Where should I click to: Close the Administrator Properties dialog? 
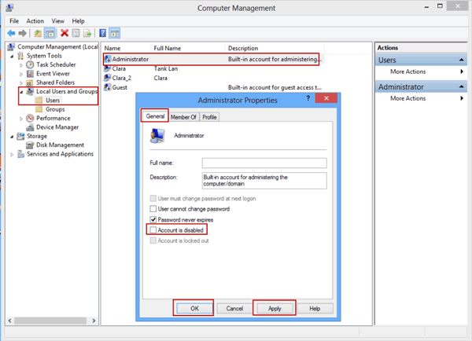point(326,98)
